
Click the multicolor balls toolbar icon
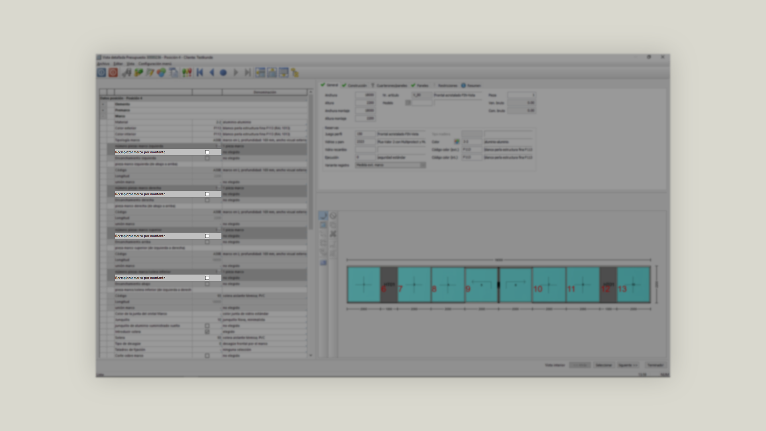pyautogui.click(x=161, y=73)
